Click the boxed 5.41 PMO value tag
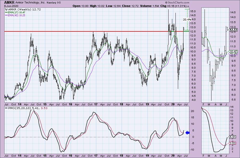Image resolution: width=240 pixels, height=158 pixels. coord(233,137)
